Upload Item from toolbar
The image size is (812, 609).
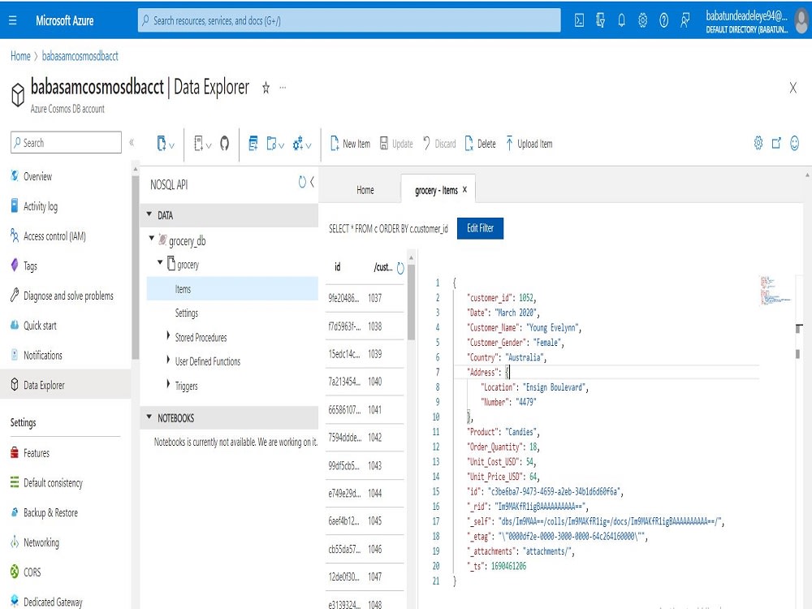pyautogui.click(x=529, y=144)
